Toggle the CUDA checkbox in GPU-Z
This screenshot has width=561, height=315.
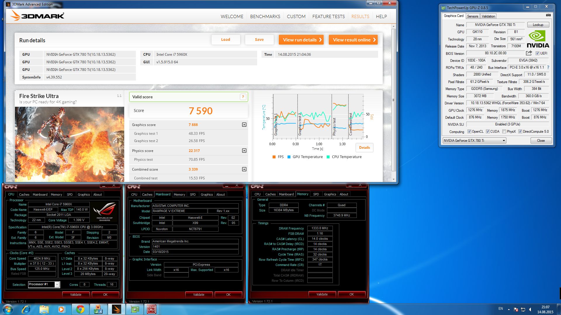coord(488,132)
